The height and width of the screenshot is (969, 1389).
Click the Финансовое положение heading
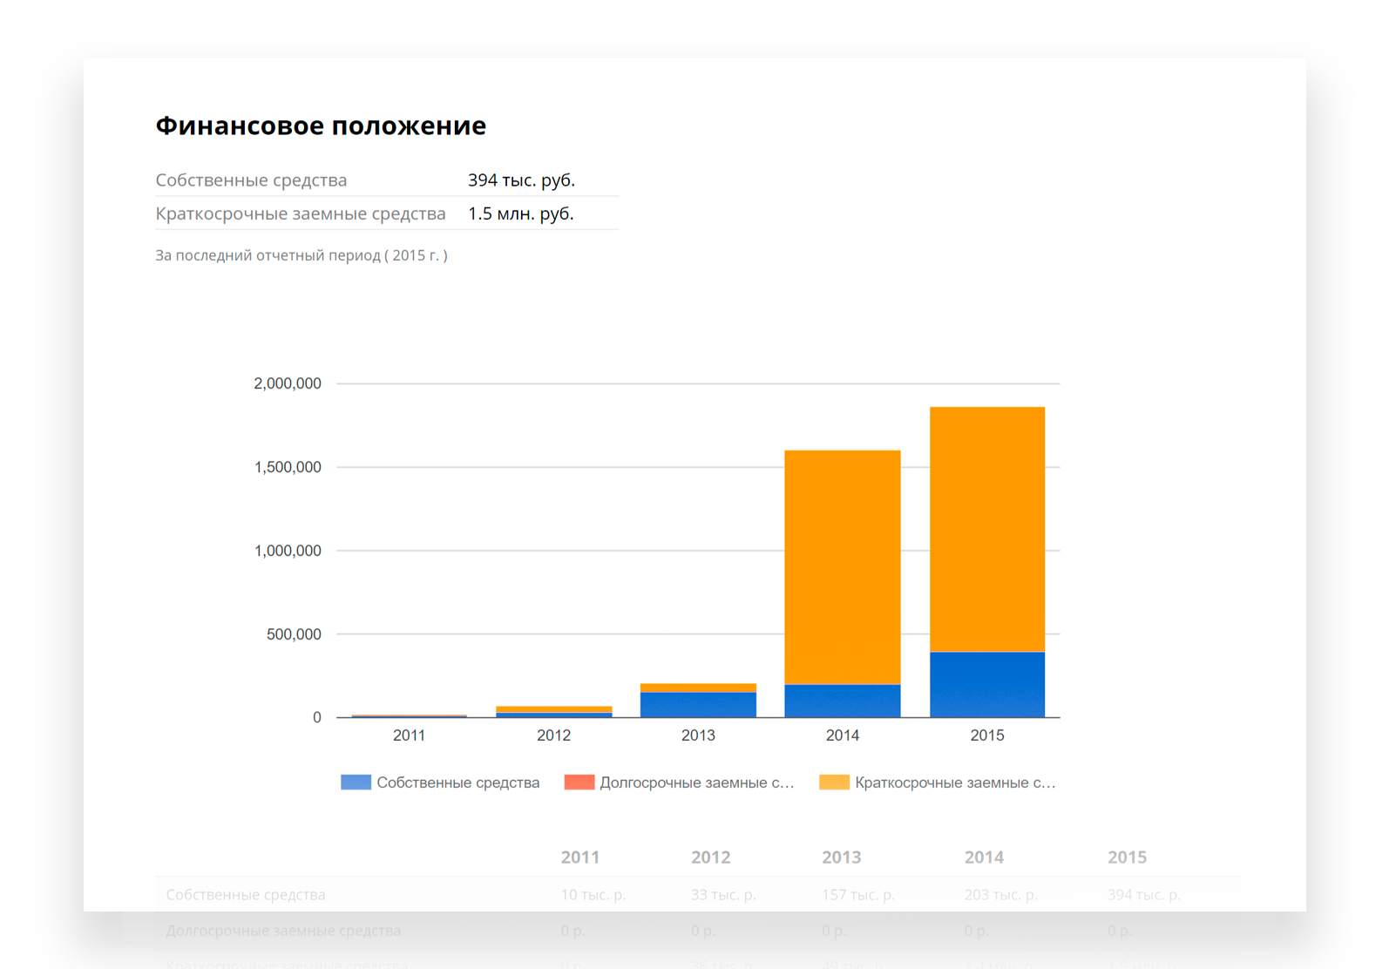coord(321,125)
